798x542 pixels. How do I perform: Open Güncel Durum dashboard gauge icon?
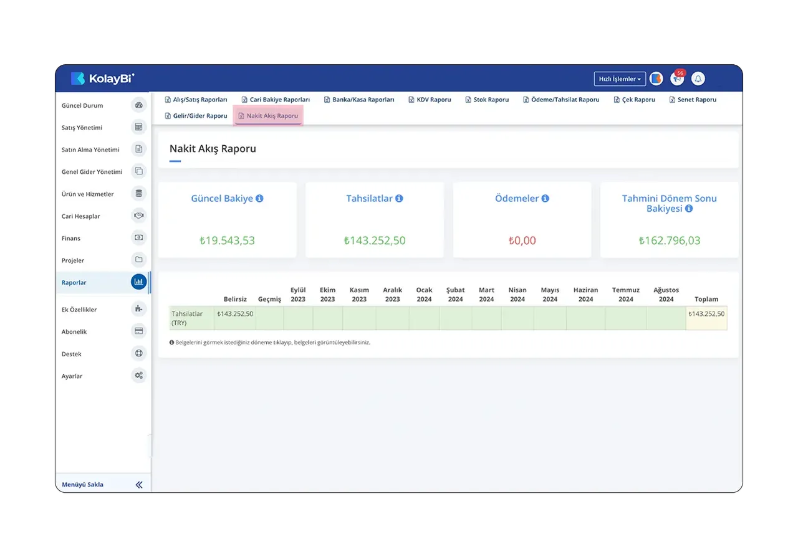[x=139, y=105]
